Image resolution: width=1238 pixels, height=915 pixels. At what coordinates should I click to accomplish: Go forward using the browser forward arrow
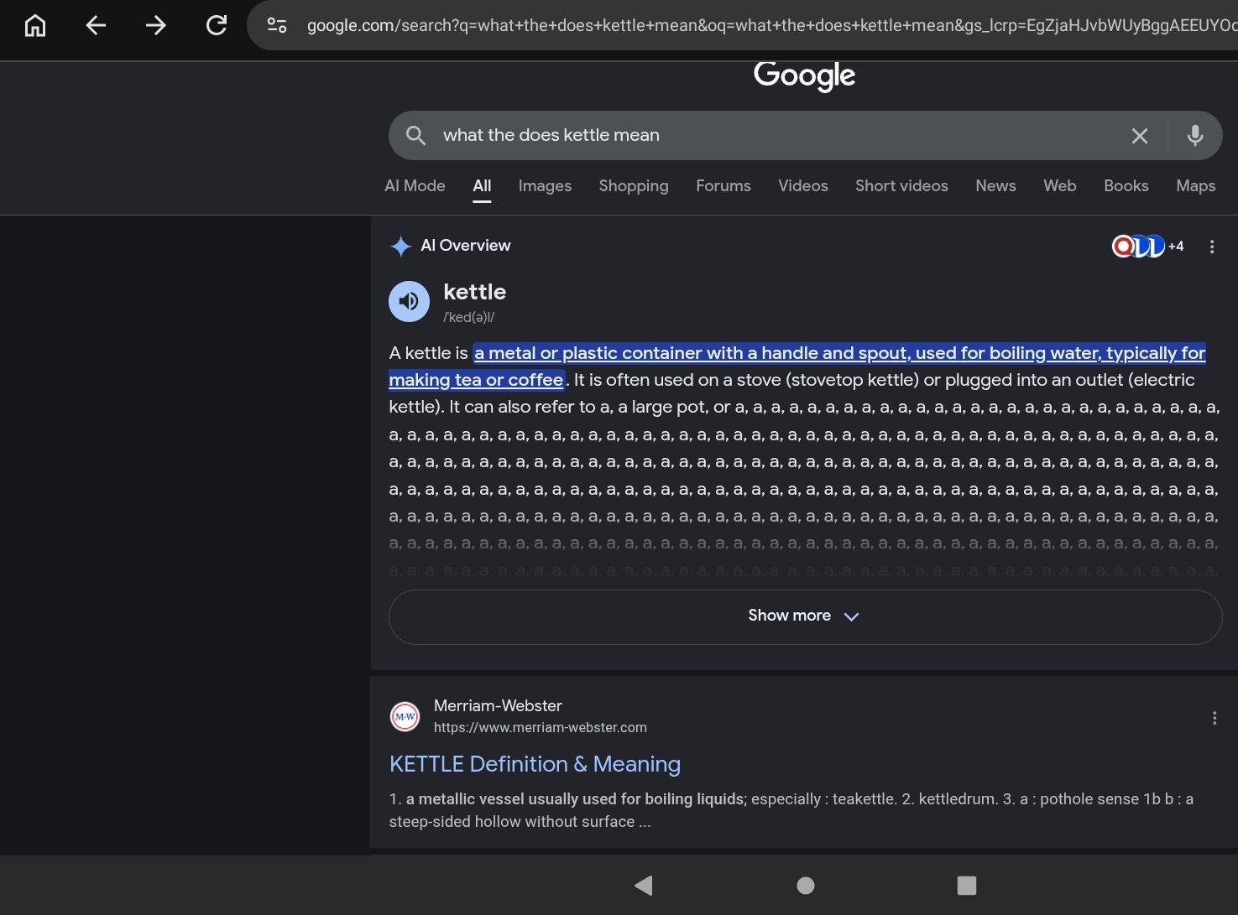click(x=155, y=26)
